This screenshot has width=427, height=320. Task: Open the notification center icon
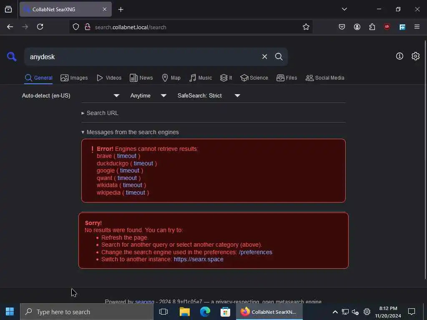click(x=412, y=312)
